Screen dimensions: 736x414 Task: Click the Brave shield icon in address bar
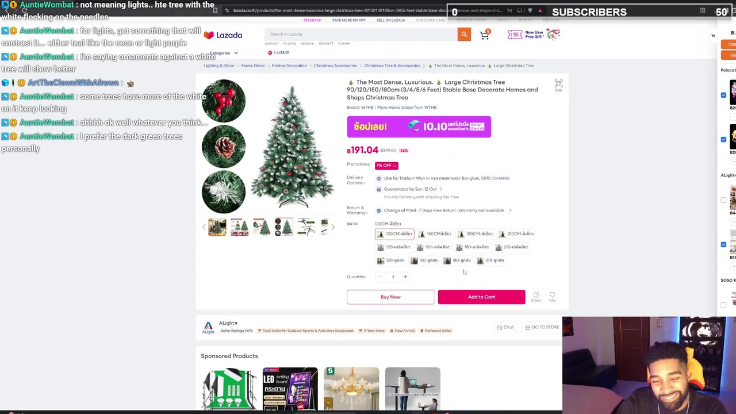coord(530,10)
